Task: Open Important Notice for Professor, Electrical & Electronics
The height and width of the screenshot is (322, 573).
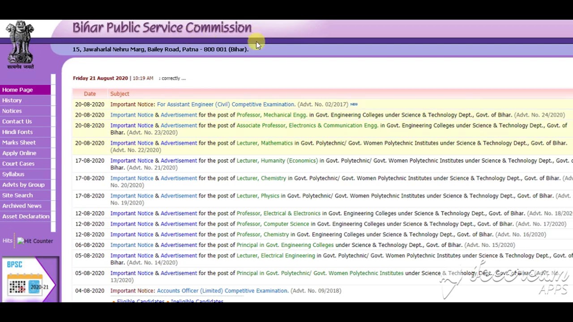Action: pos(132,213)
